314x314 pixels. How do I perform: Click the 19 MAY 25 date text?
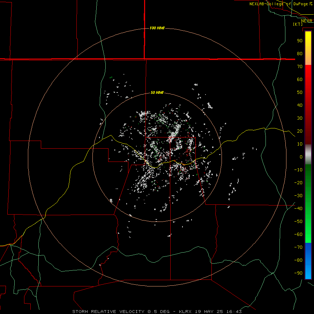coord(209,312)
